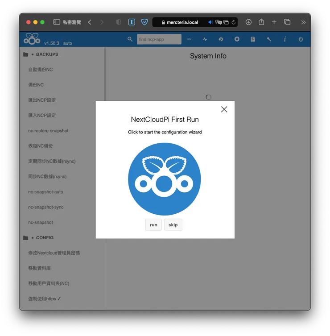Open the logs document icon

tap(253, 39)
